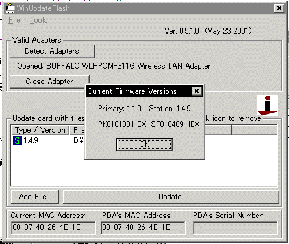Click the text 'Station: 1.4.9'
Viewport: 289px width, 244px height.
coord(170,109)
